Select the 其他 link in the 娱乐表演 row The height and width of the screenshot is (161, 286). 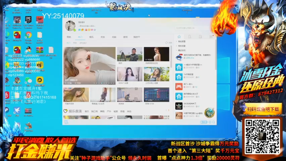coord(129,111)
